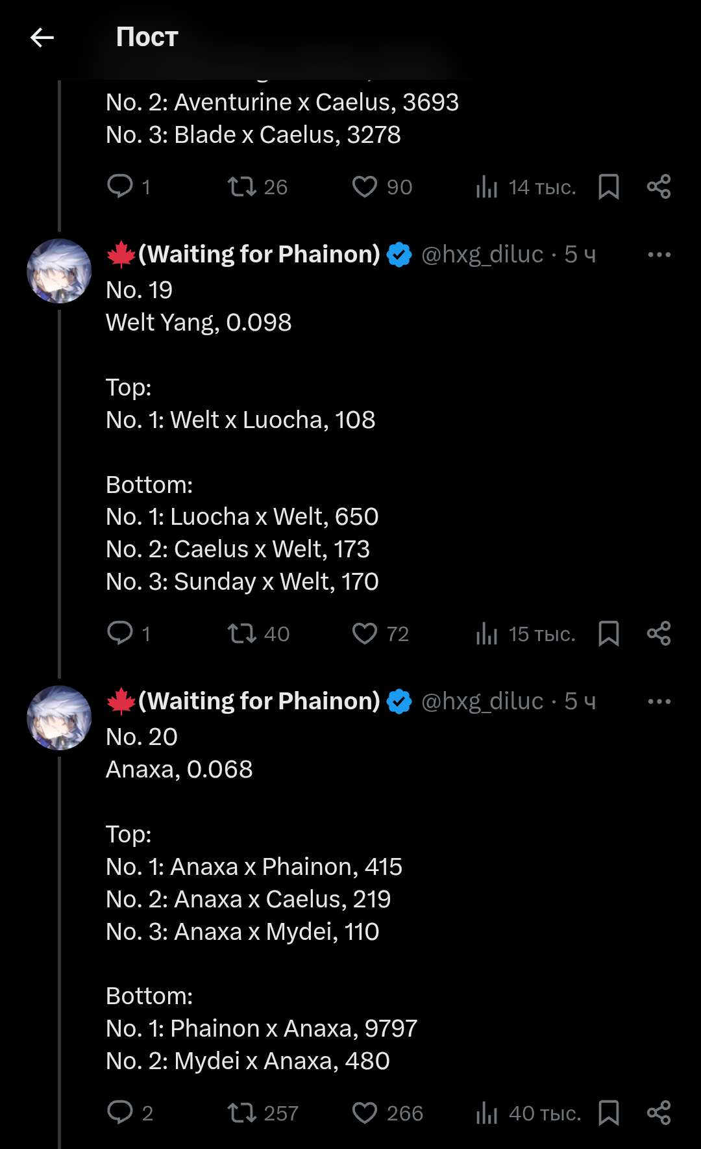Tap the back arrow to leave post
The width and height of the screenshot is (701, 1149).
point(42,38)
